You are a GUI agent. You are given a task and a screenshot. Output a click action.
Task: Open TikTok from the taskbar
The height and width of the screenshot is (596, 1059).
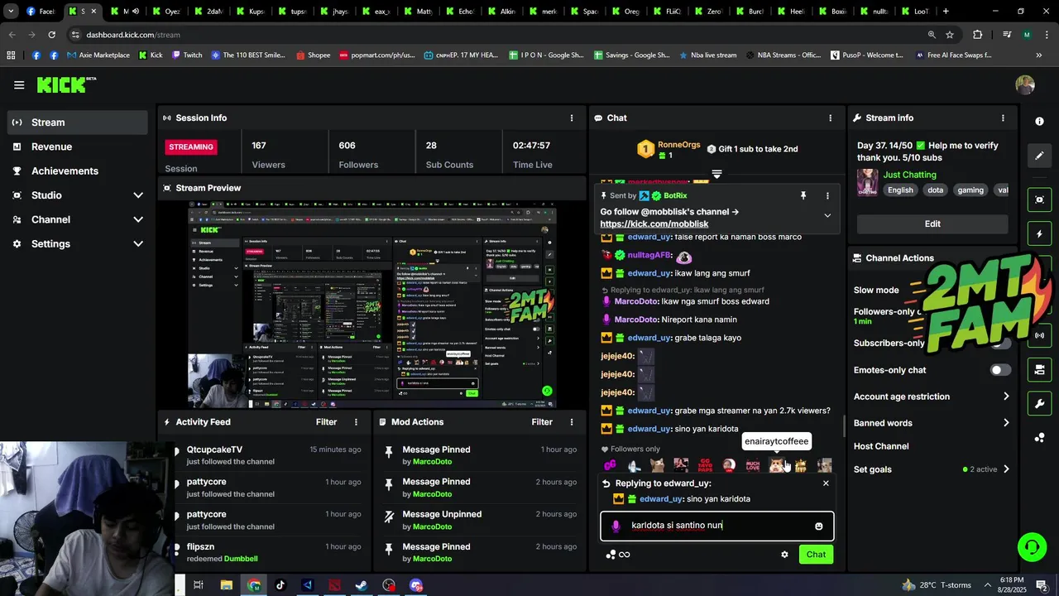pos(280,585)
